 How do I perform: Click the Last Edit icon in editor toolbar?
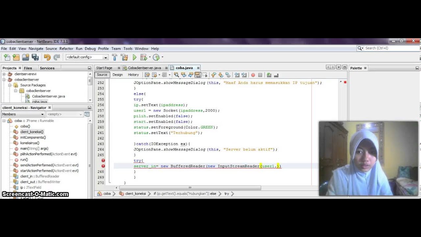(x=147, y=75)
